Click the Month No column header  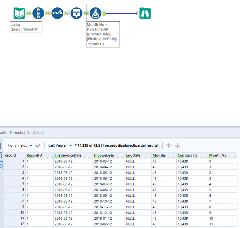(x=218, y=155)
